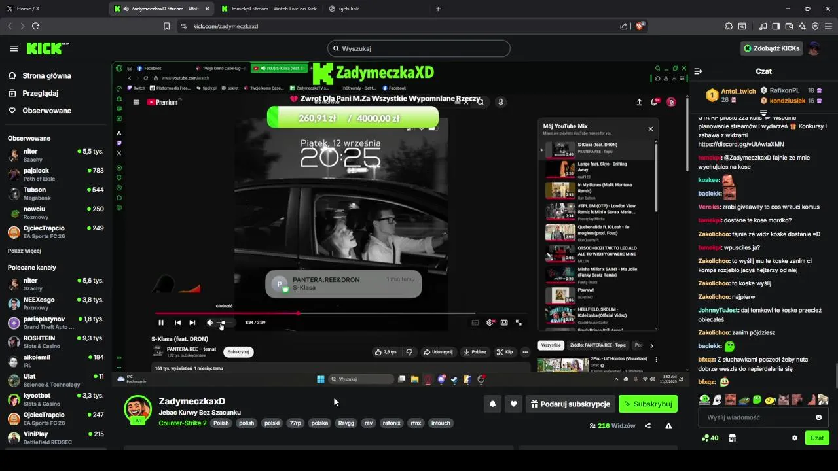This screenshot has height=471, width=838.
Task: Send message with green Czat button
Action: pos(817,438)
